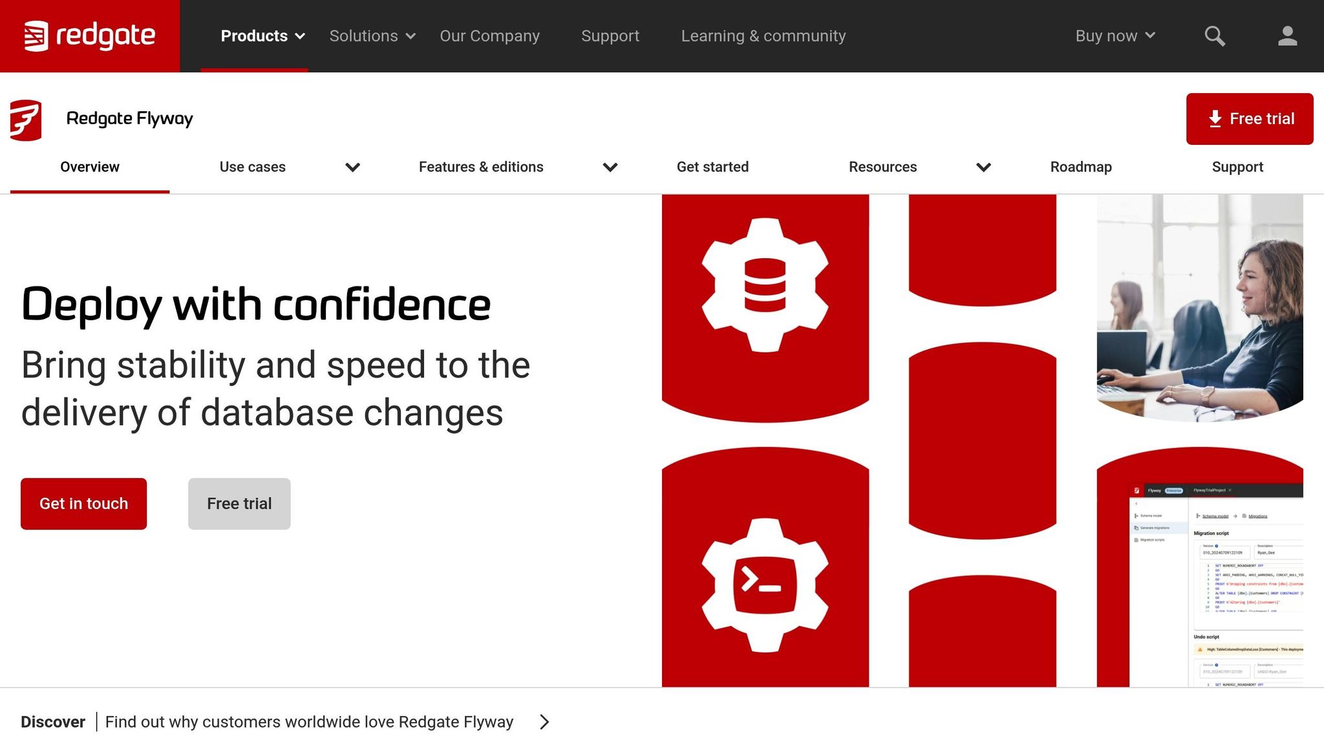The image size is (1324, 745).
Task: Expand the Features & editions chevron
Action: (610, 167)
